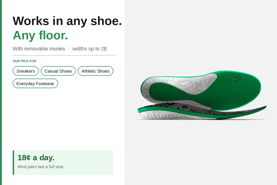Tap the Everyday Footwear pill
This screenshot has width=277, height=185.
[35, 83]
